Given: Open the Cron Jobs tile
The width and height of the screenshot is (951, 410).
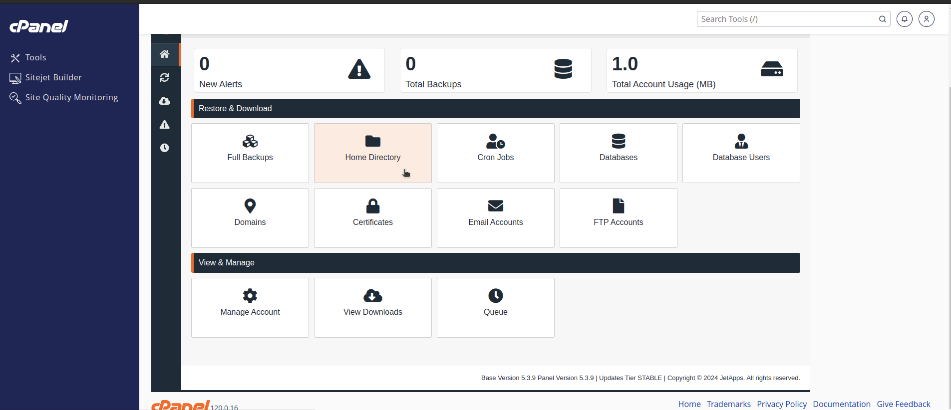Looking at the screenshot, I should (496, 153).
